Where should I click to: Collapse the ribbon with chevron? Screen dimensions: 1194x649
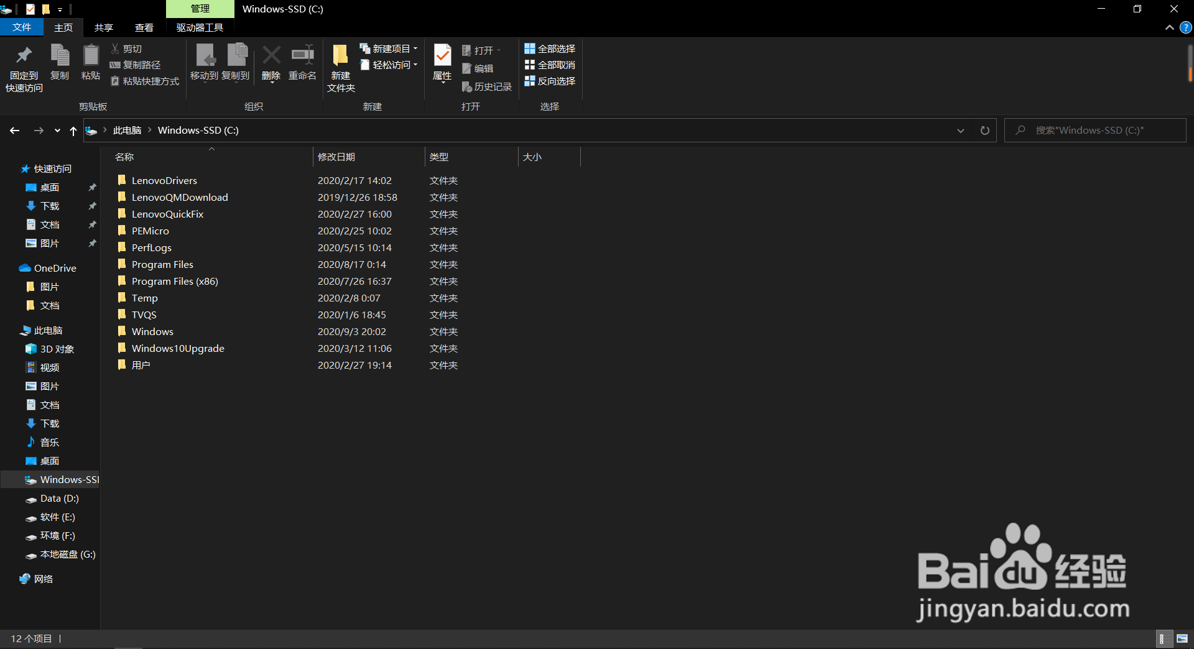pos(1170,27)
